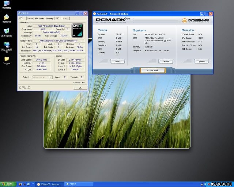Click the PCMark Score N/A value

[x=200, y=34]
